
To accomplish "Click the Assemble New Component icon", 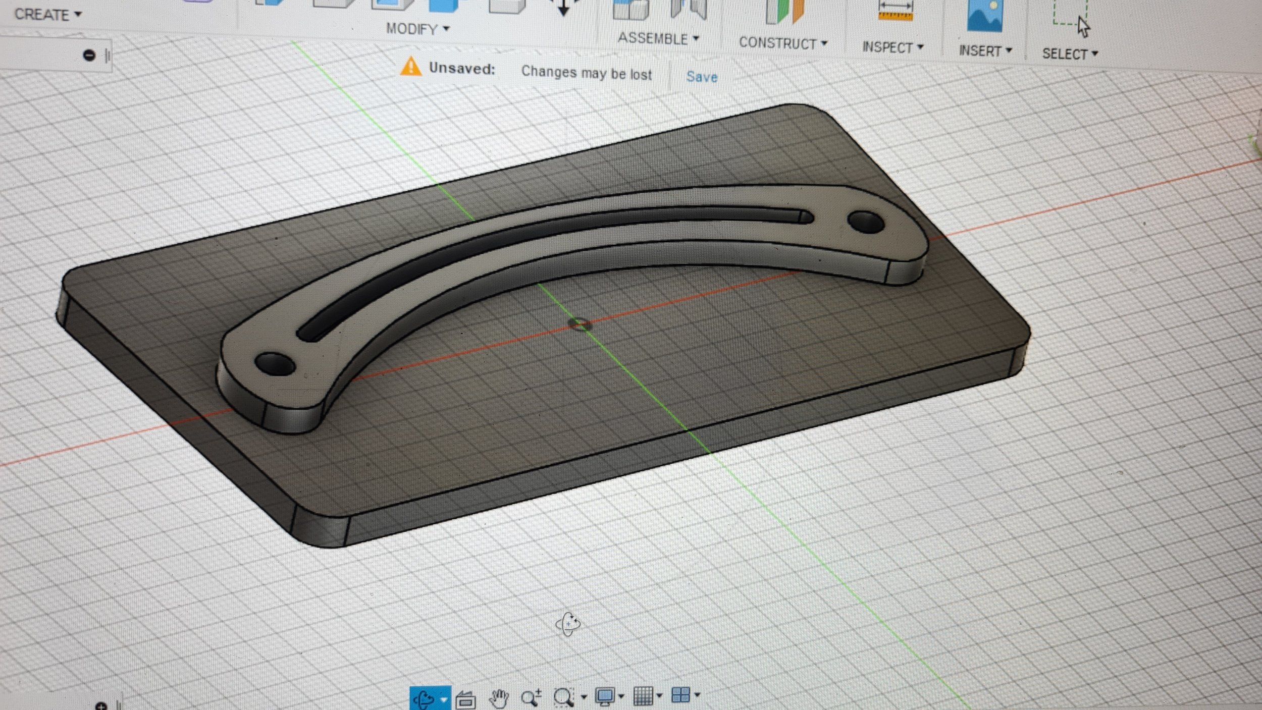I will [630, 9].
